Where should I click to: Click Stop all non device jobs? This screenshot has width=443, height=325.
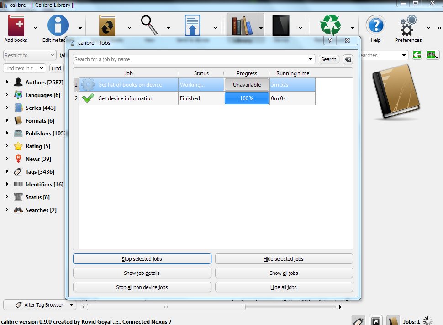coord(142,287)
